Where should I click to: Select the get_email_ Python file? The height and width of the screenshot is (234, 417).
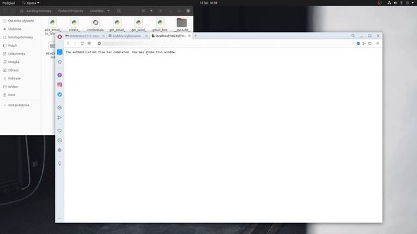[117, 25]
